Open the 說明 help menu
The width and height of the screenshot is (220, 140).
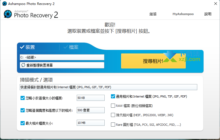pos(208,14)
